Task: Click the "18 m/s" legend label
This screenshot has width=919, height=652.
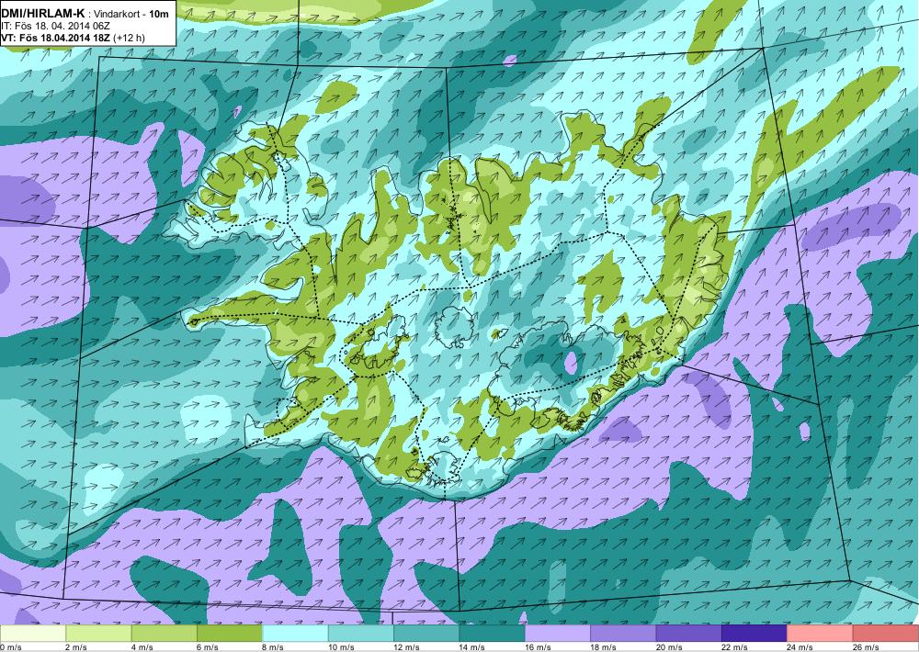Action: 604,646
